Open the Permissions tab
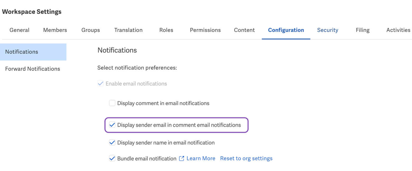 [x=205, y=30]
